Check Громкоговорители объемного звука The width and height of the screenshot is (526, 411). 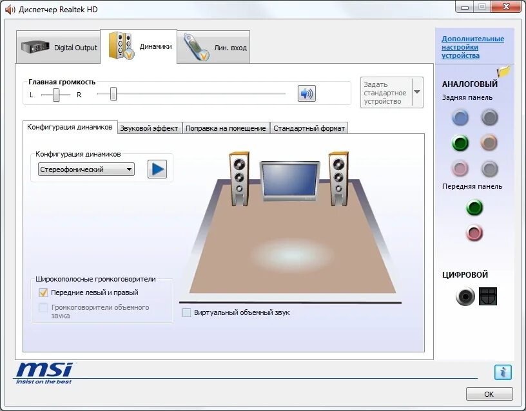(x=43, y=308)
